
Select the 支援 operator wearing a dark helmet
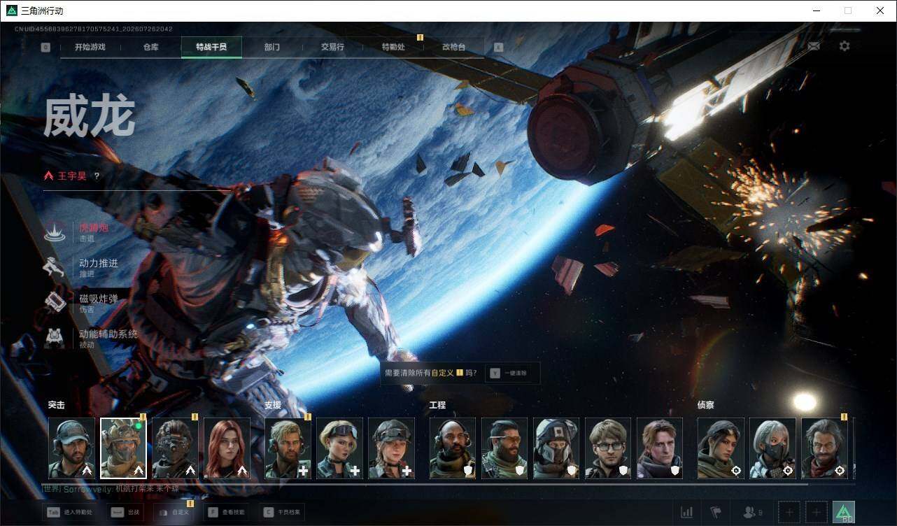coord(392,448)
